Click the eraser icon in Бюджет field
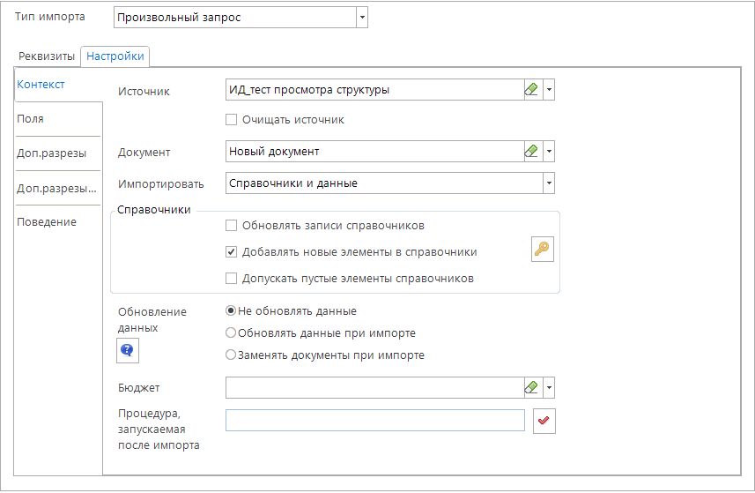The image size is (755, 493). [x=530, y=387]
